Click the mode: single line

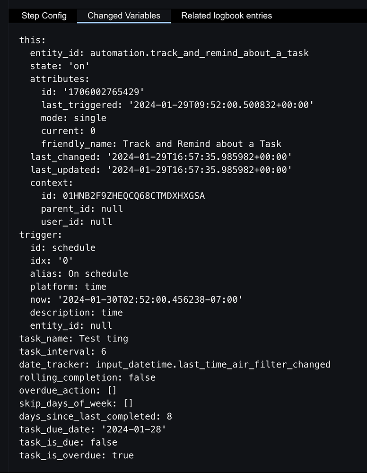pos(73,118)
